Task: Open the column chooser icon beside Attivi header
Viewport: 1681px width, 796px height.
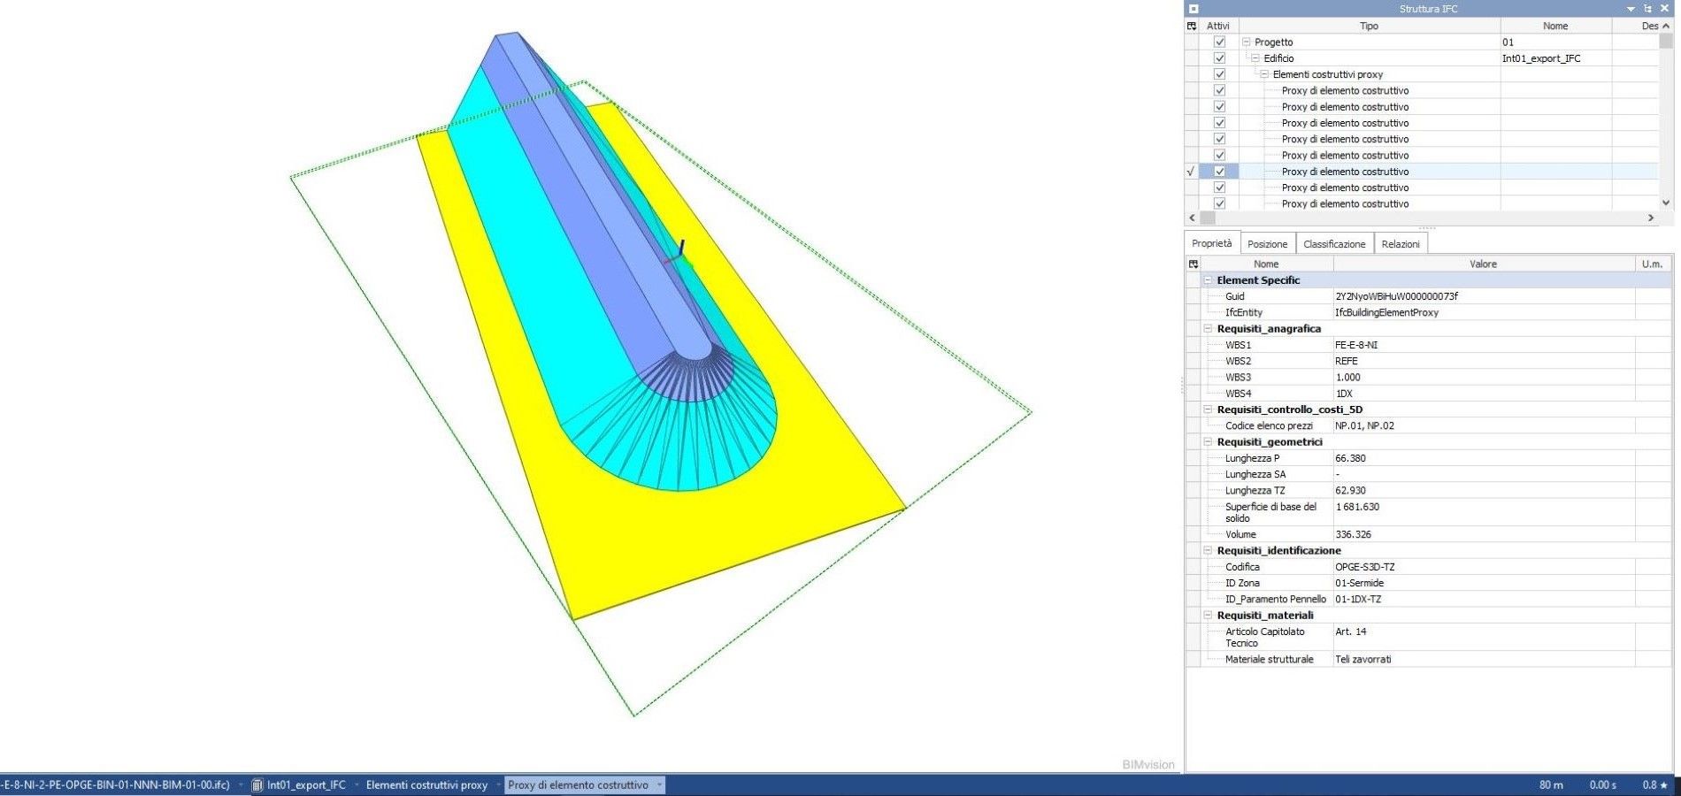Action: point(1192,26)
